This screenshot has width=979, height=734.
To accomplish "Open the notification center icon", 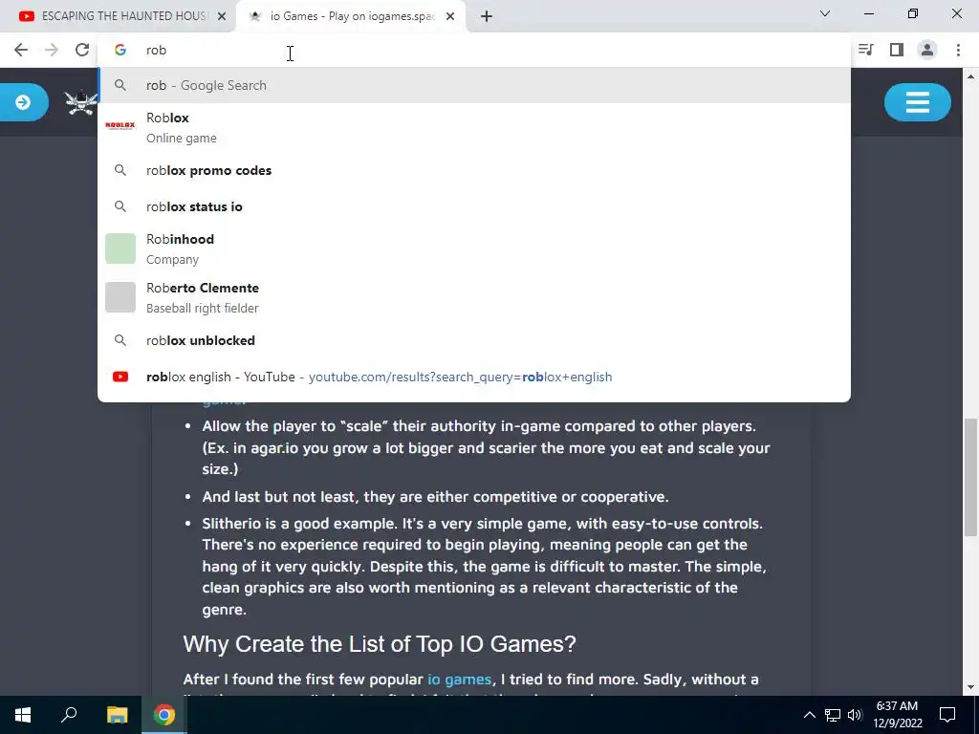I will click(x=947, y=715).
